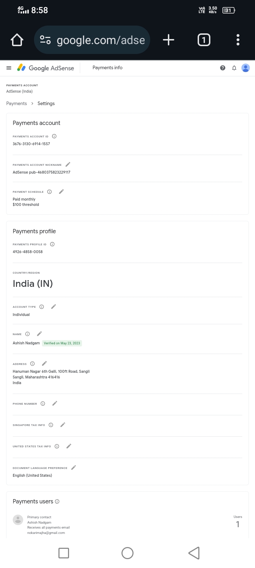Edit the phone number
Viewport: 255px width, 568px height.
pyautogui.click(x=55, y=404)
